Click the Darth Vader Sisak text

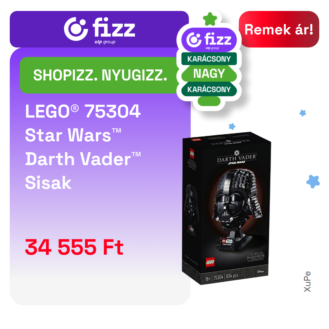83,171
